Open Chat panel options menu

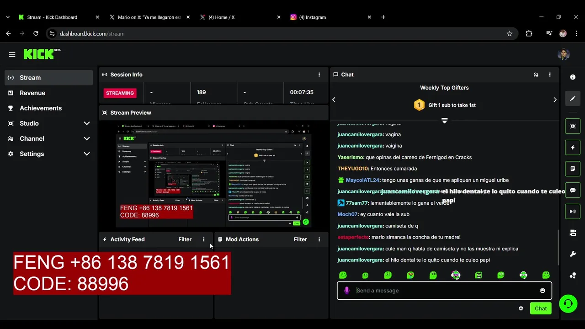[550, 74]
